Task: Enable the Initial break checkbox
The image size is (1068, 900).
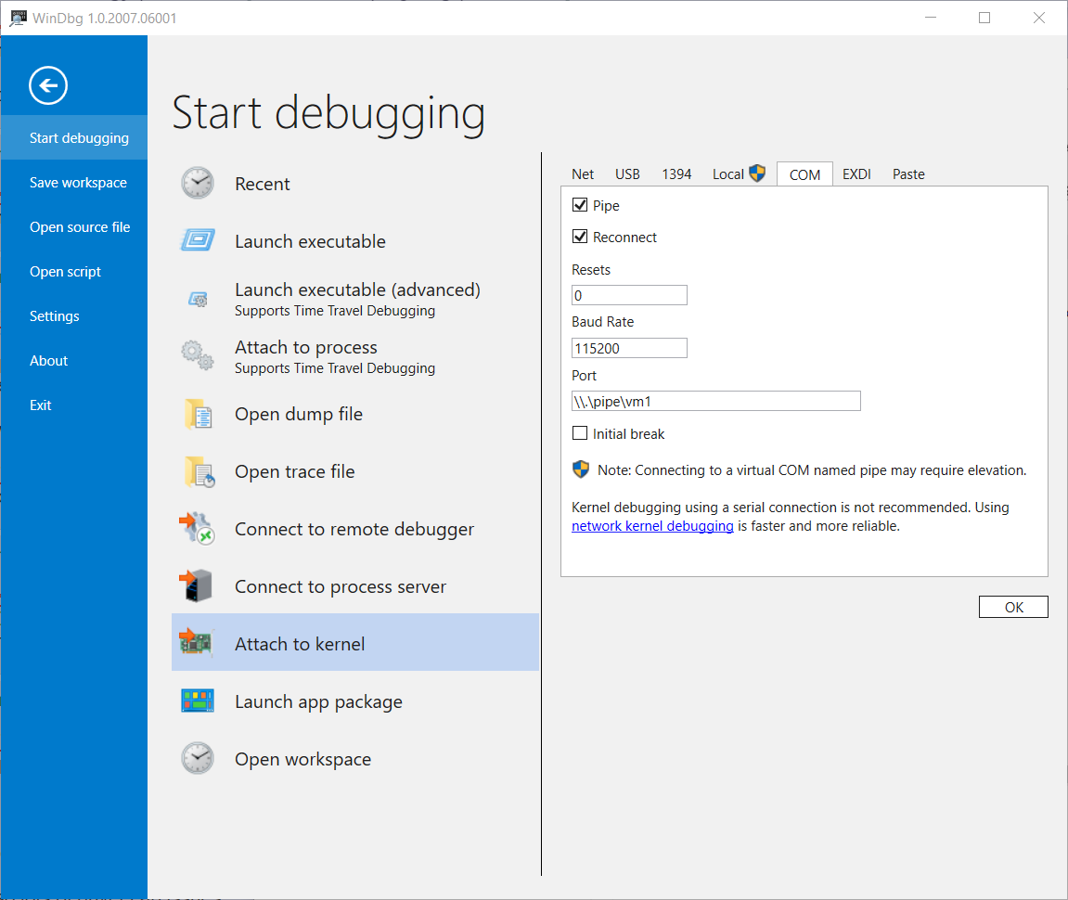Action: point(580,433)
